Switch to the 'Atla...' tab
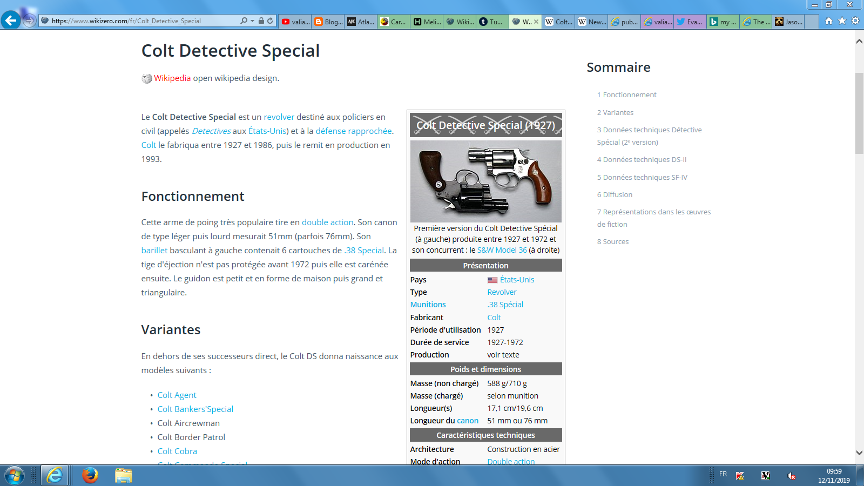This screenshot has height=486, width=864. pos(361,22)
